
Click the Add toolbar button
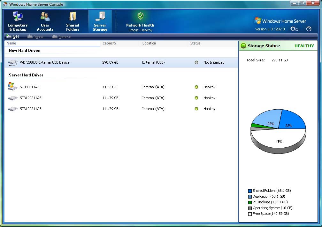(13, 37)
